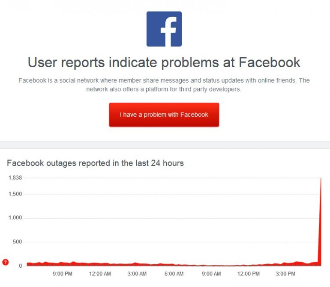
Task: Click the 3:00 PM time label
Action: point(286,274)
